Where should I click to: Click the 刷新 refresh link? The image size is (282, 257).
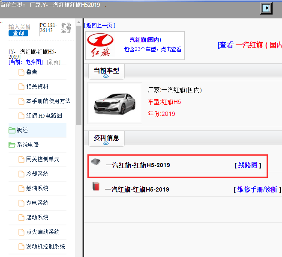coord(54,62)
